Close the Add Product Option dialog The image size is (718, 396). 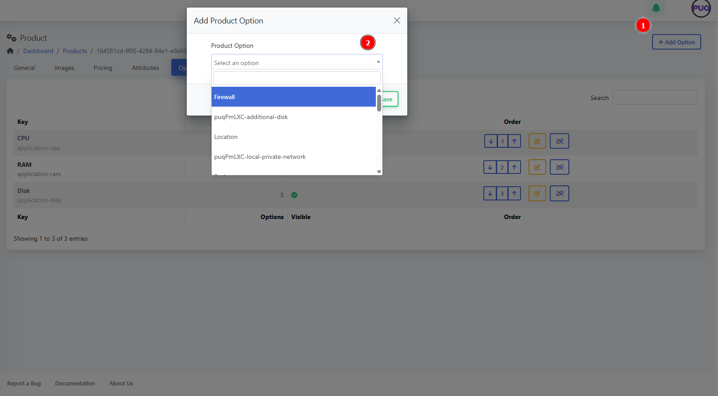[x=397, y=20]
